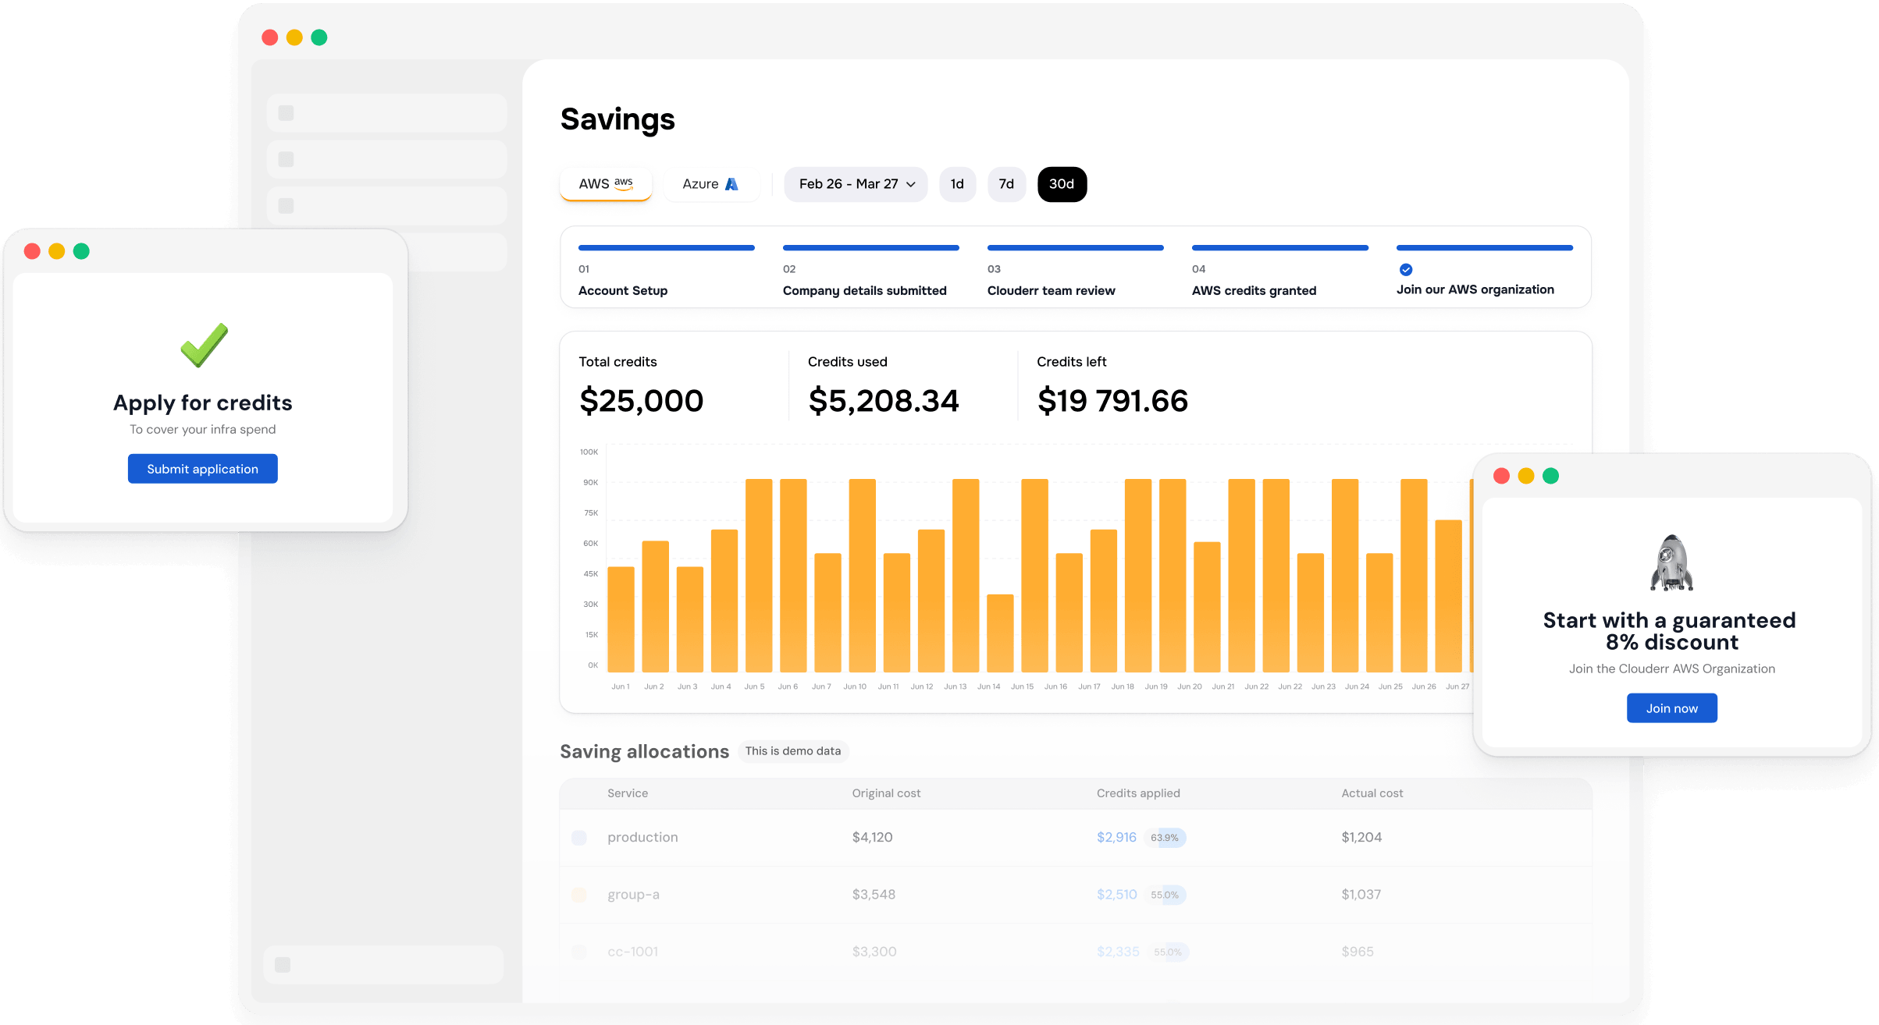Click the This is demo data badge
Screen dimensions: 1879x1025
click(793, 751)
